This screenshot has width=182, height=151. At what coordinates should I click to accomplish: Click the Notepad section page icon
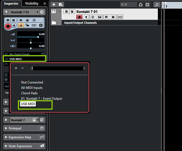(x=42, y=128)
